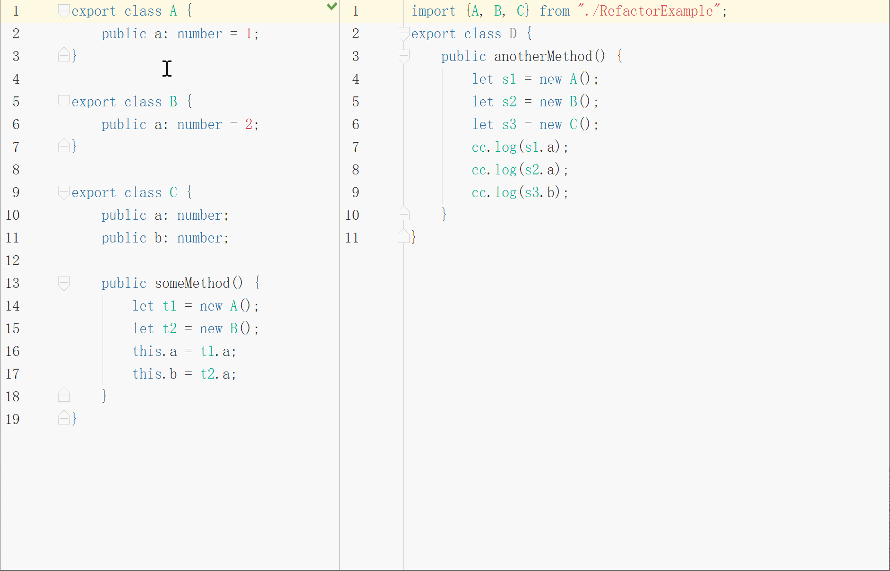
Task: Click variable t2 in the let declaration
Action: [170, 329]
